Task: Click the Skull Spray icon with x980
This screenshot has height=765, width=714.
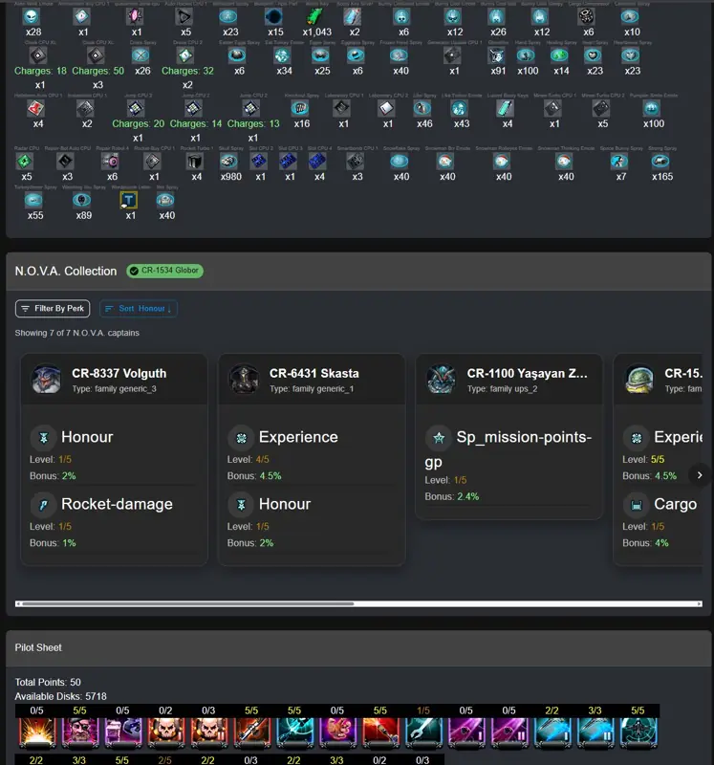Action: (x=228, y=161)
